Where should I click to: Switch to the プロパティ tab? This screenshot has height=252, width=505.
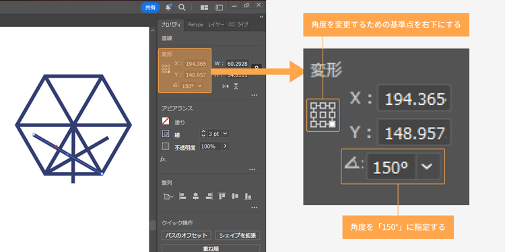171,25
